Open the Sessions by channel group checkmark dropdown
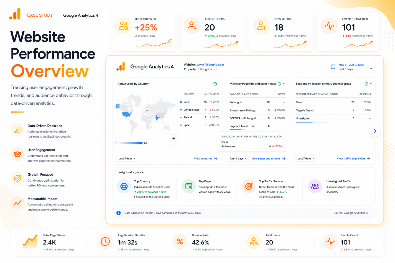 (x=368, y=84)
